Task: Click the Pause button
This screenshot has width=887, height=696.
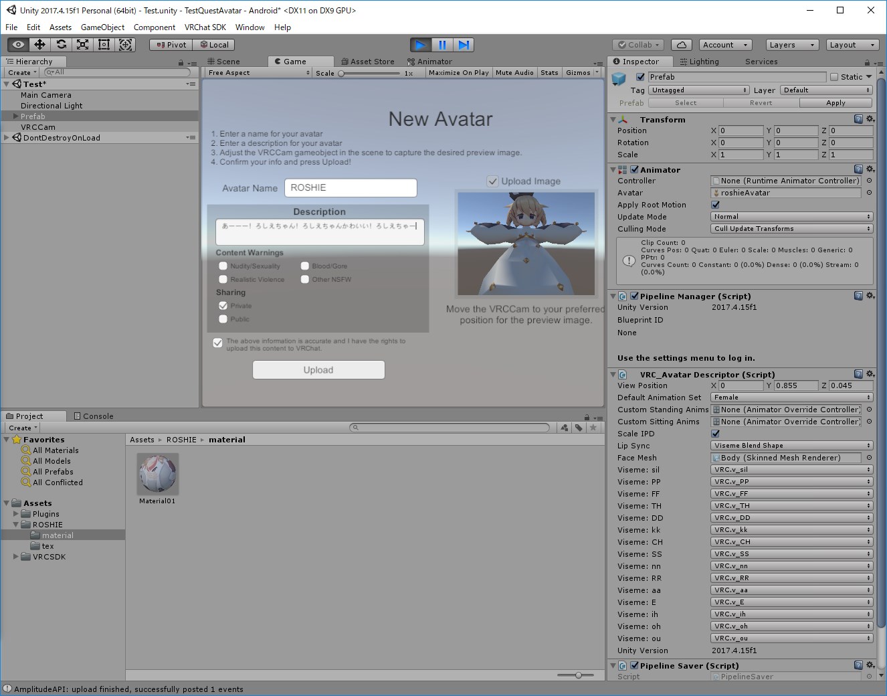Action: coord(442,45)
